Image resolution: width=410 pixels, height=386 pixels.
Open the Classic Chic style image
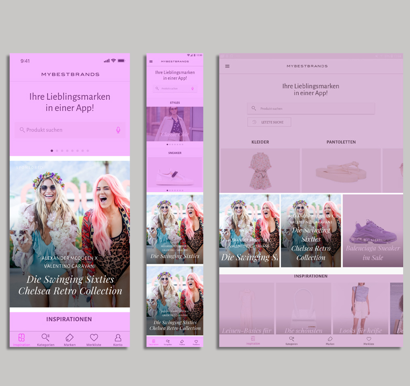(175, 124)
